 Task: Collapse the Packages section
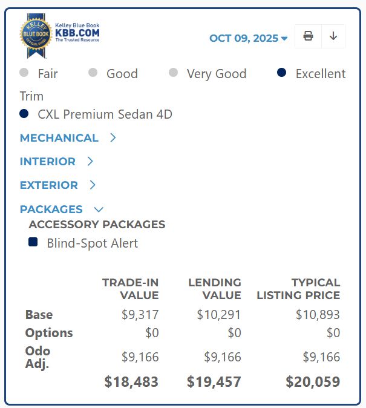click(x=99, y=209)
